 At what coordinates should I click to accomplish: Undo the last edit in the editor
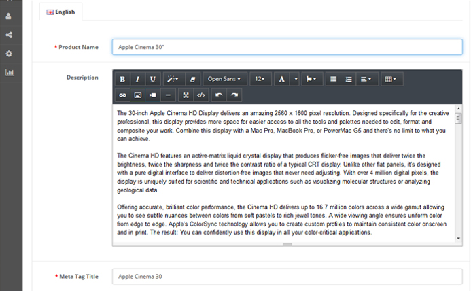(x=219, y=95)
